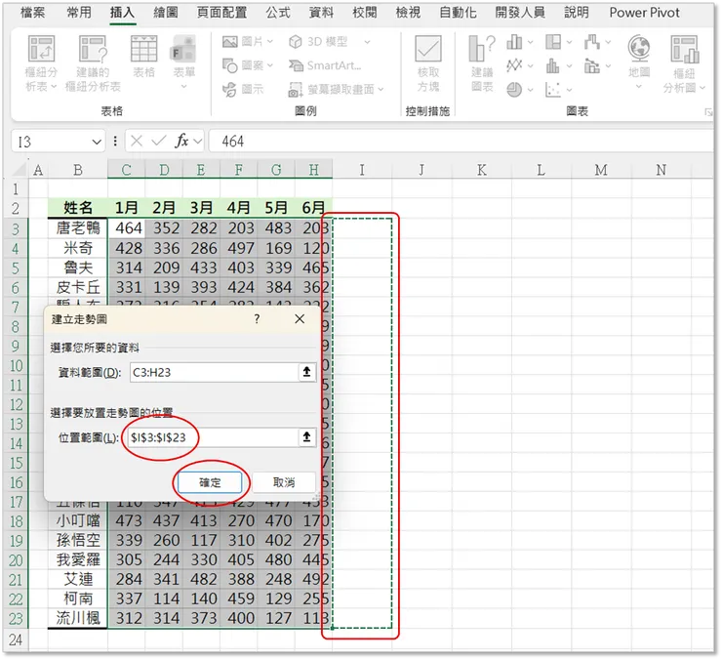
Task: Switch to the 頁面配置 tab
Action: [x=221, y=13]
